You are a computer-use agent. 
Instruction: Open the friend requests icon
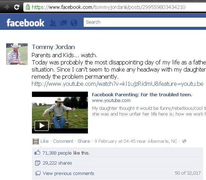pos(53,23)
